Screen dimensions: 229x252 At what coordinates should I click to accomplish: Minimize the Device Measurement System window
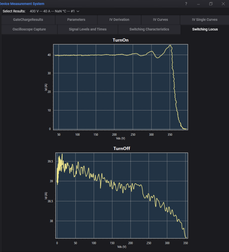click(x=199, y=4)
